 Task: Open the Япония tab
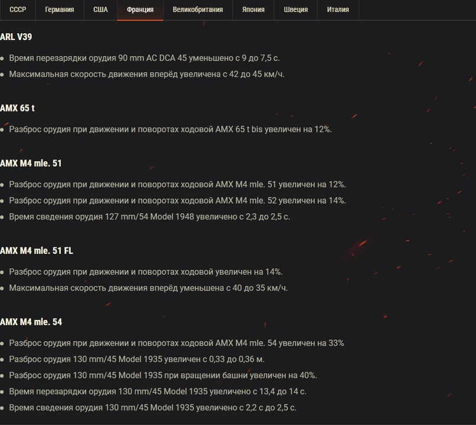coord(253,9)
